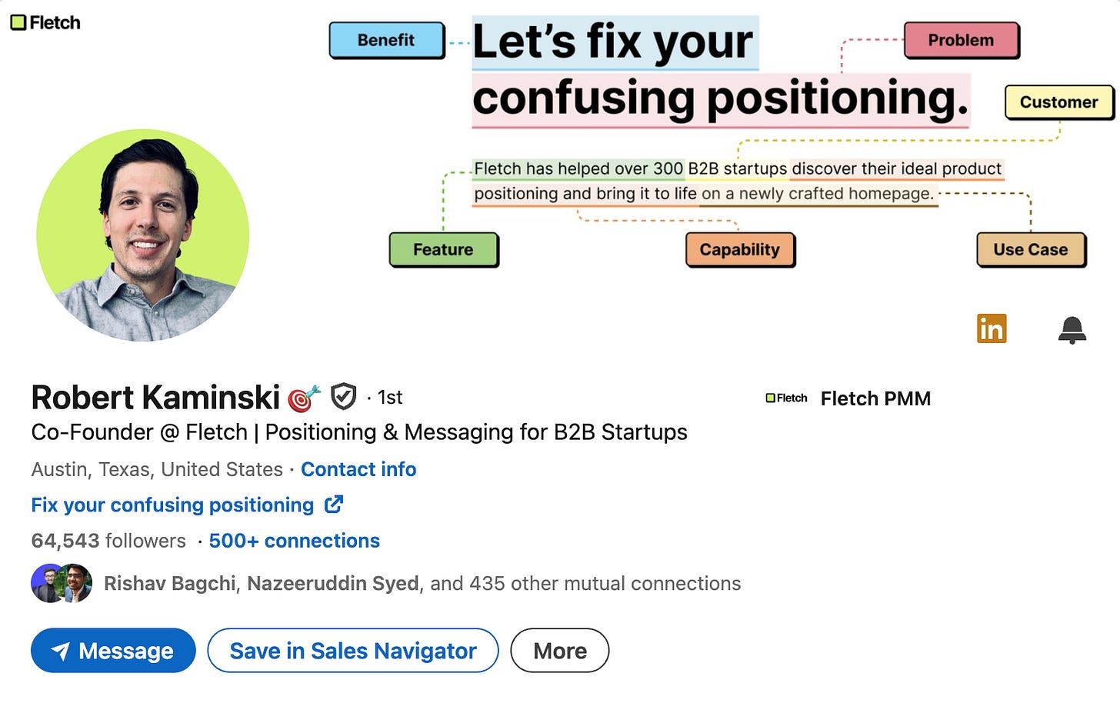Viewport: 1120px width, 703px height.
Task: Open the Fix your confusing positioning link
Action: tap(172, 505)
